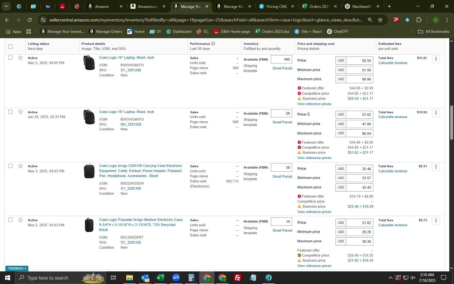Bookmark this page with the star icon

[x=380, y=20]
